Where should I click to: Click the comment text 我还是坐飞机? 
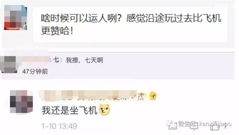pos(70,110)
